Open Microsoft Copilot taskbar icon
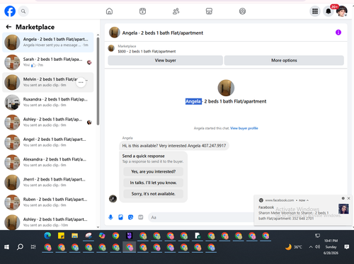The height and width of the screenshot is (264, 354). click(x=102, y=236)
